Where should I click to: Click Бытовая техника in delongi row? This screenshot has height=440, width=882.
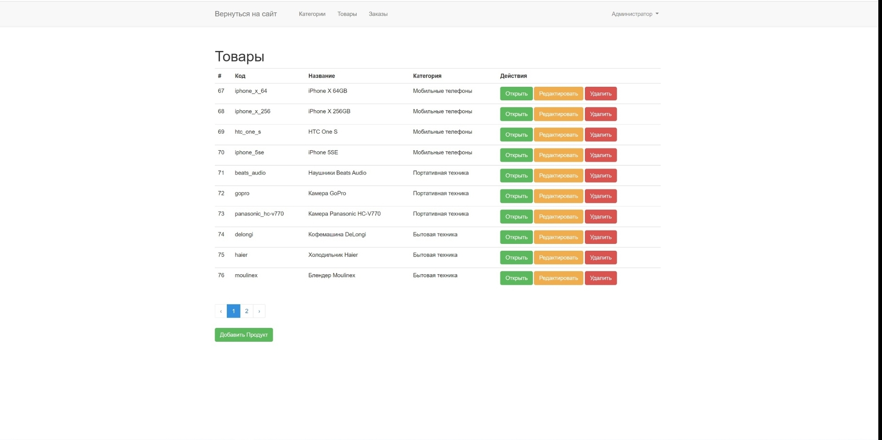435,234
